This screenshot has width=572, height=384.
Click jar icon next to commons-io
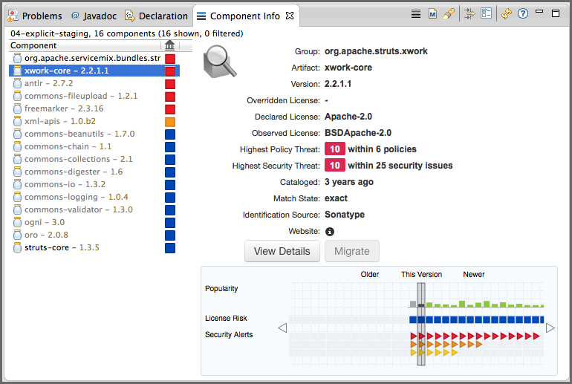pos(17,184)
